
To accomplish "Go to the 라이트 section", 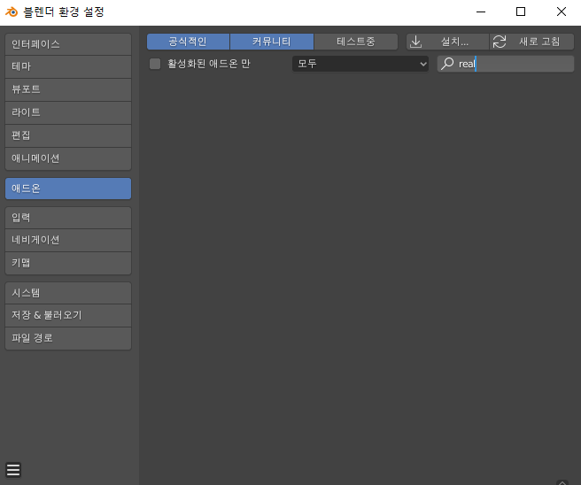I will 68,112.
